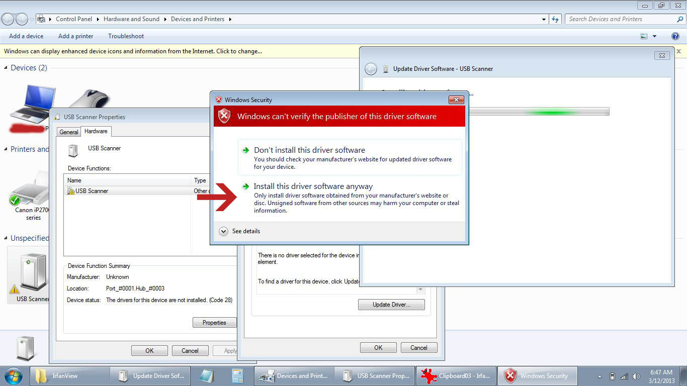Open IrfanView folder taskbar button
687x386 pixels.
[x=70, y=375]
